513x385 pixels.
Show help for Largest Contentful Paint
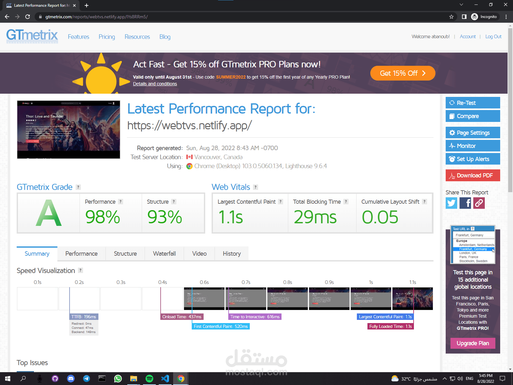click(281, 202)
